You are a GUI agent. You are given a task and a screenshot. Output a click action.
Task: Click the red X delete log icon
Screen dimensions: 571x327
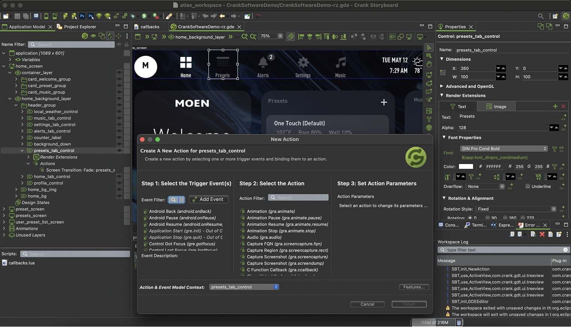click(x=542, y=234)
